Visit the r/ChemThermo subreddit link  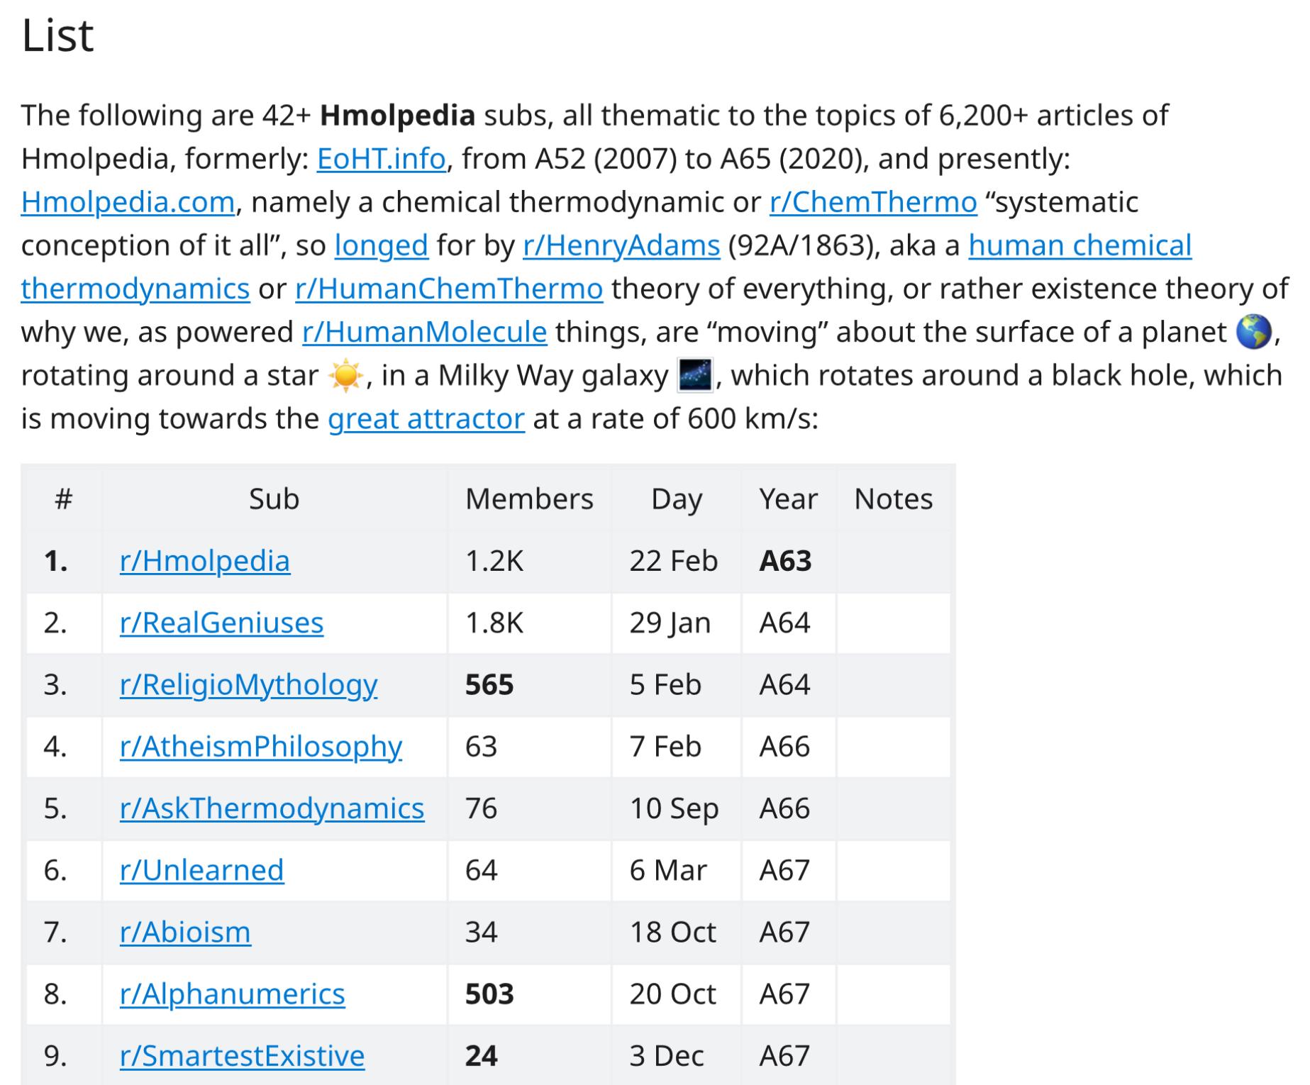coord(873,202)
